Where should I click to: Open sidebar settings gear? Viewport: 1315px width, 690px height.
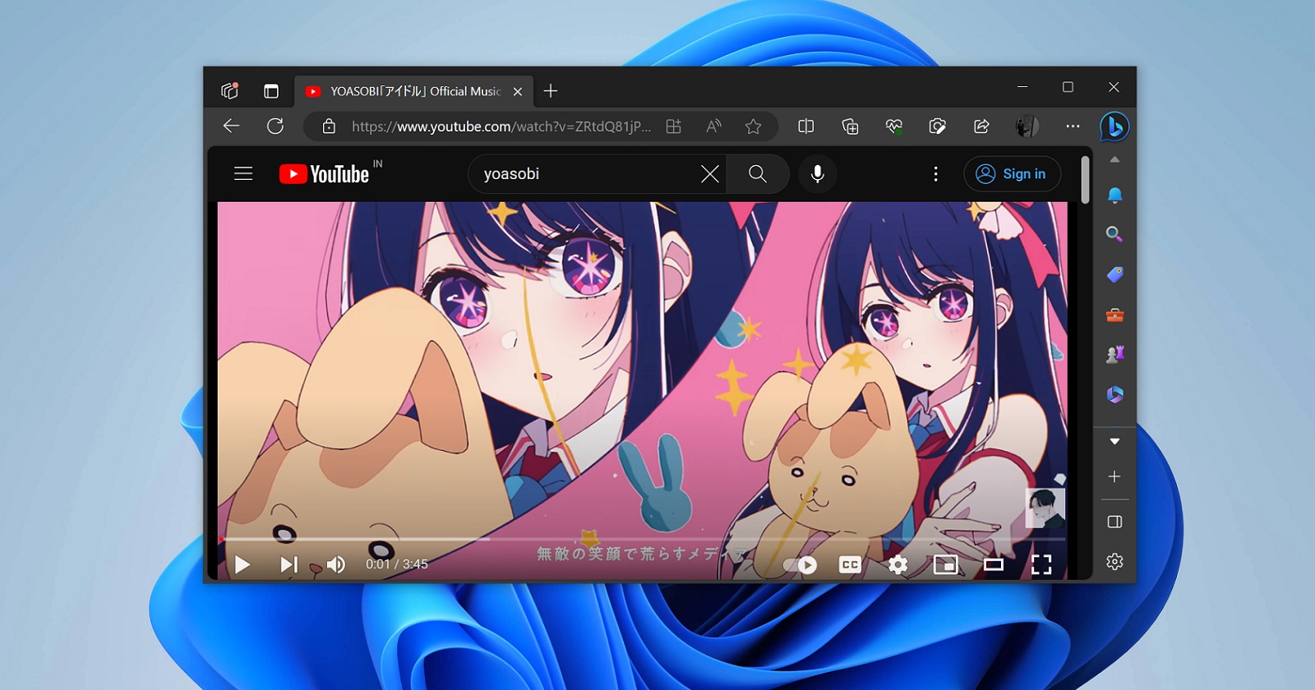(1114, 562)
